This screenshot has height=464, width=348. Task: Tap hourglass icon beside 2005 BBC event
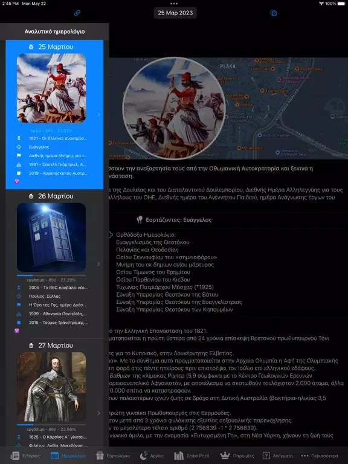click(x=19, y=288)
